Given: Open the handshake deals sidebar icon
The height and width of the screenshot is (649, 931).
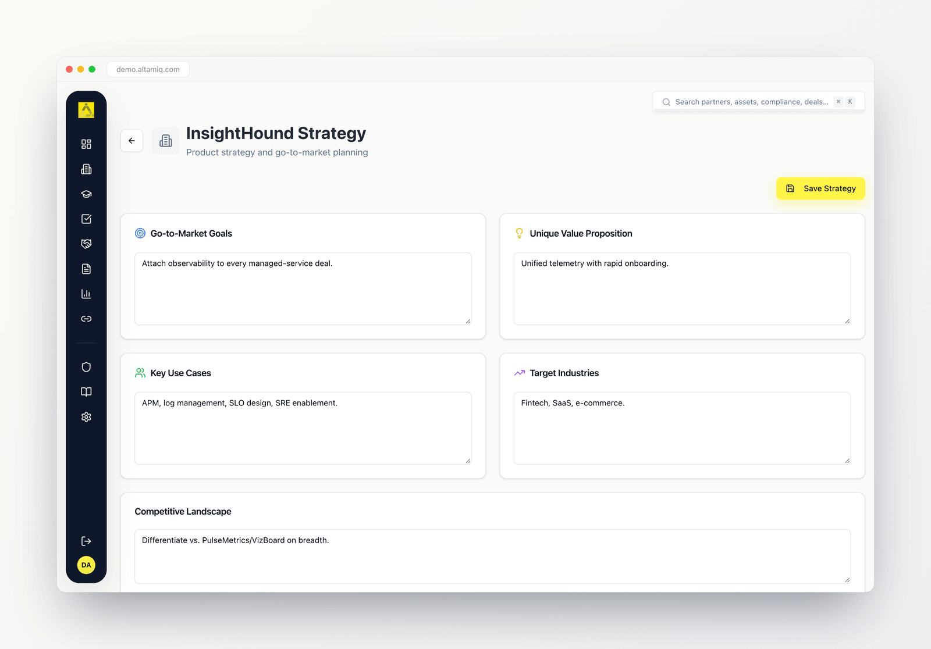Looking at the screenshot, I should point(86,244).
